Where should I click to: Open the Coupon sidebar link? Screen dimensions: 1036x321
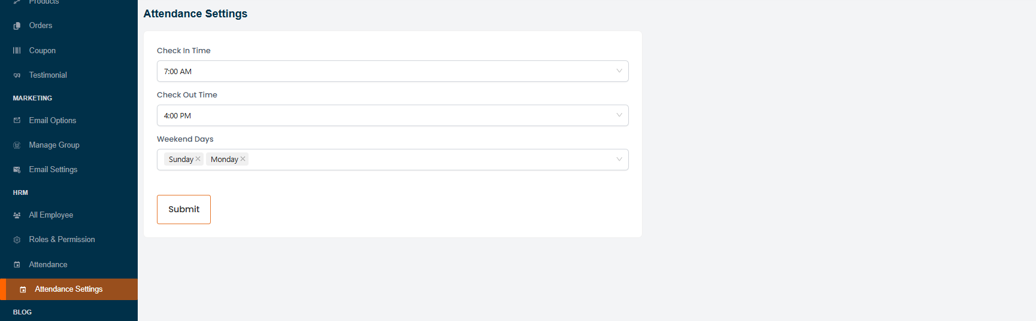[x=42, y=51]
